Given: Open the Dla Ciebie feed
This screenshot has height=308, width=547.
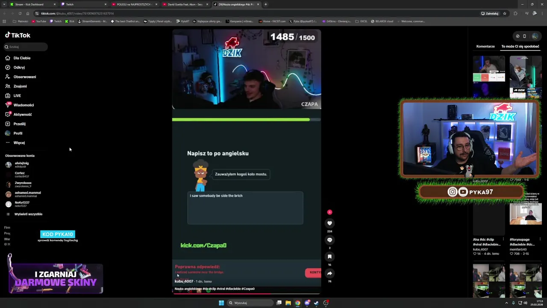Looking at the screenshot, I should [22, 58].
